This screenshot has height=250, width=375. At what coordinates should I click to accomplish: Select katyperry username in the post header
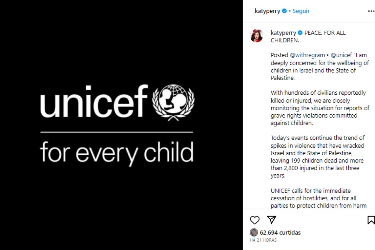(x=267, y=11)
